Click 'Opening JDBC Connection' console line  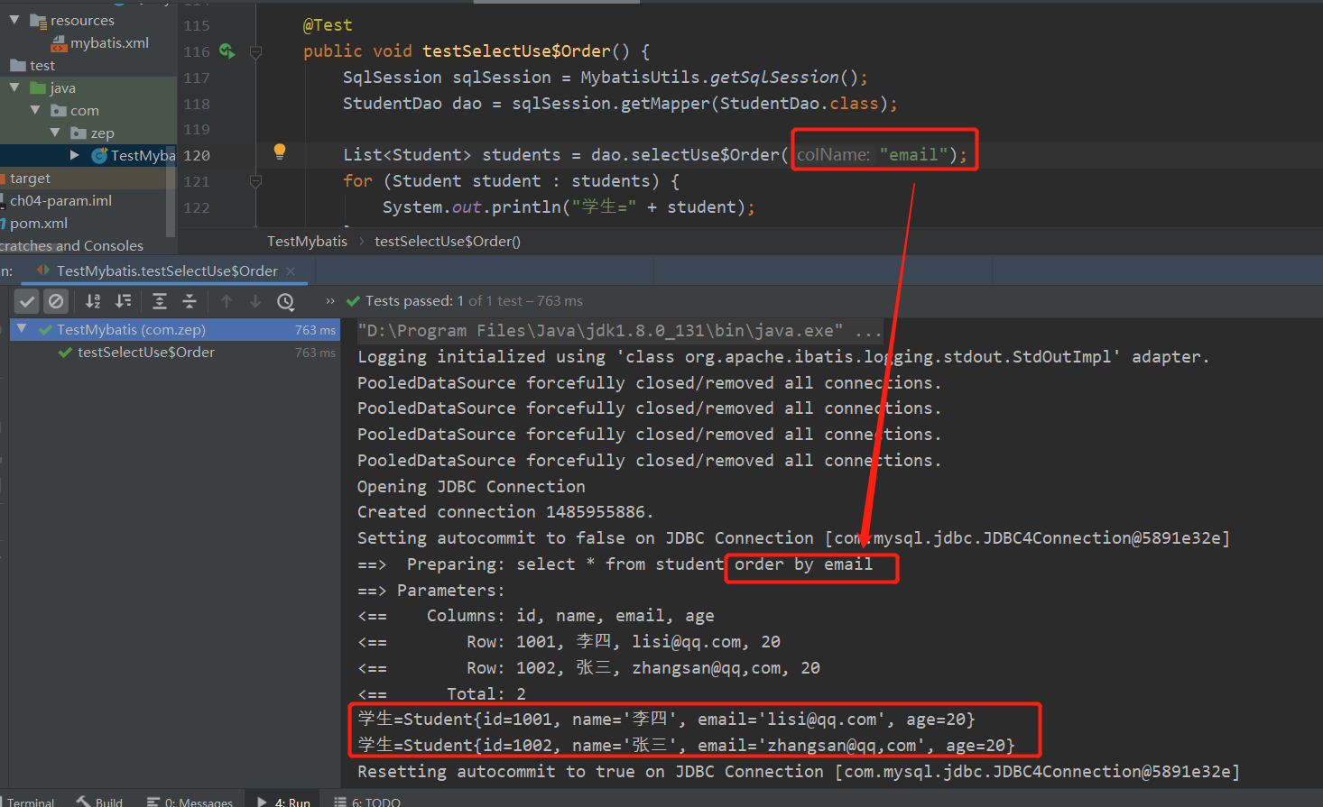point(471,487)
